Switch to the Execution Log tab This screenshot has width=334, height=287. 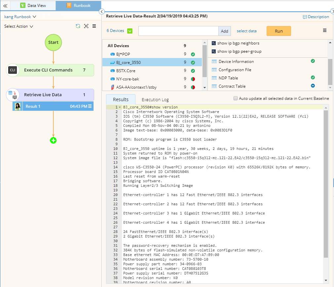pos(155,100)
